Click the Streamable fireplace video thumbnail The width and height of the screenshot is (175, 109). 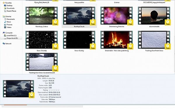click(116, 40)
